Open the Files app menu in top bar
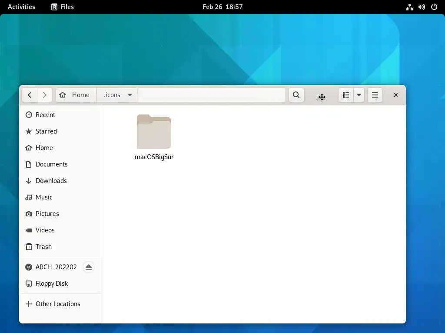The height and width of the screenshot is (333, 445). pos(63,7)
